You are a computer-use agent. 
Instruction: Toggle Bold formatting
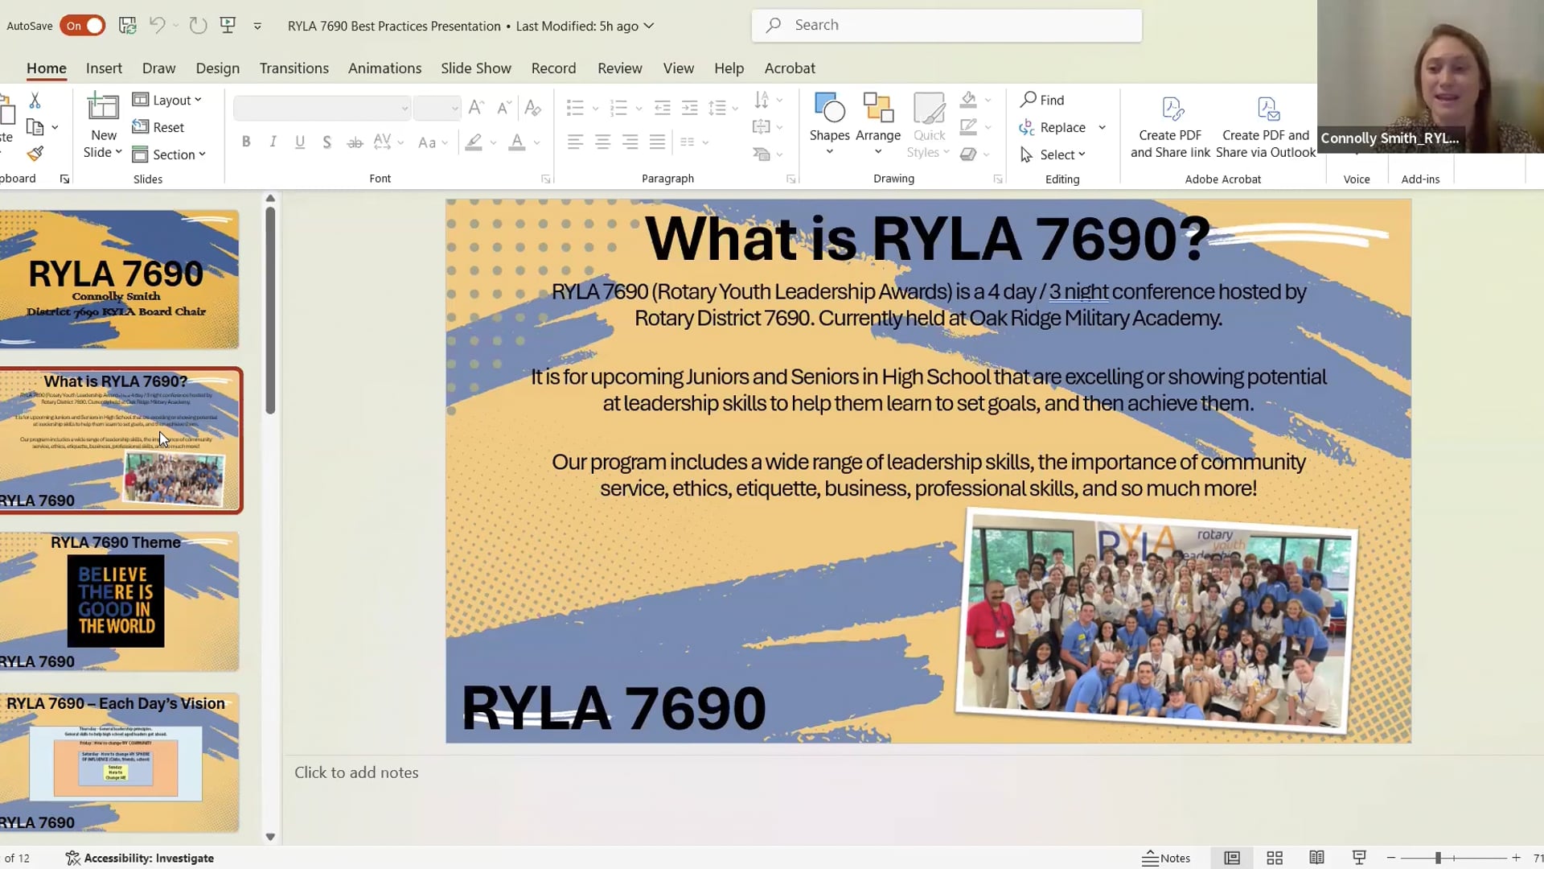coord(246,142)
